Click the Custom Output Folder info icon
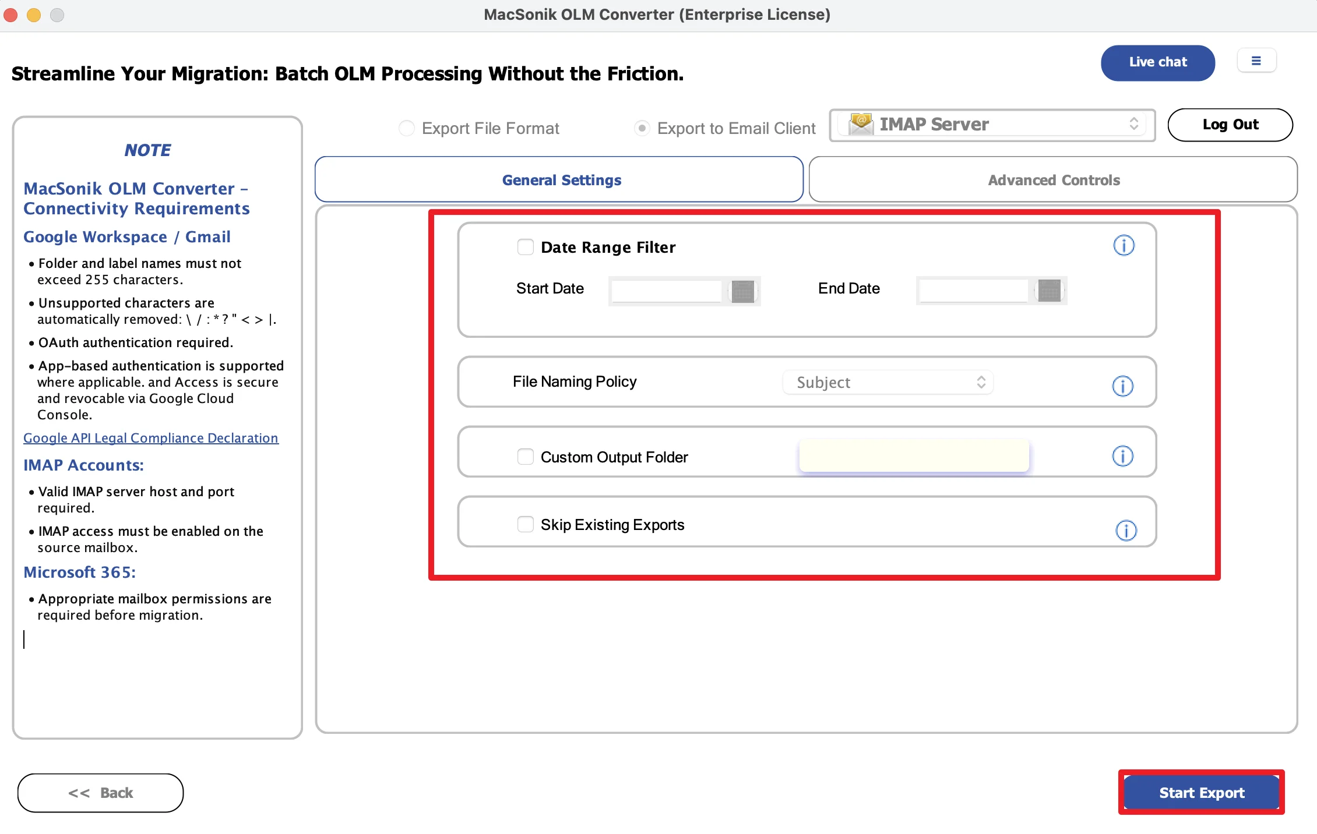1317x834 pixels. (1122, 455)
